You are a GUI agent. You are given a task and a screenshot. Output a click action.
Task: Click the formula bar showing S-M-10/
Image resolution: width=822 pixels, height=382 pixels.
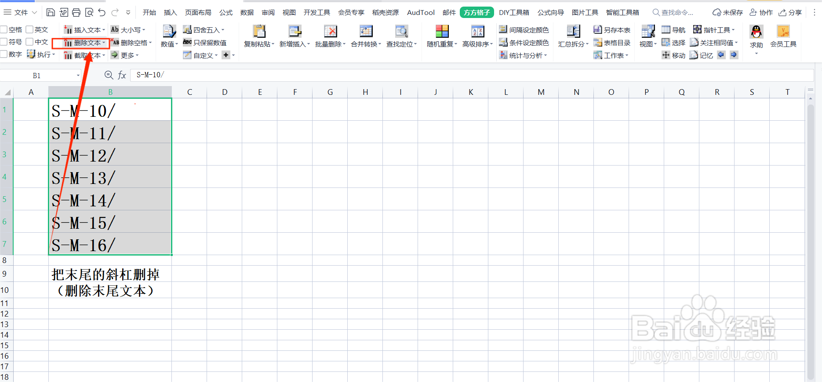(x=472, y=75)
